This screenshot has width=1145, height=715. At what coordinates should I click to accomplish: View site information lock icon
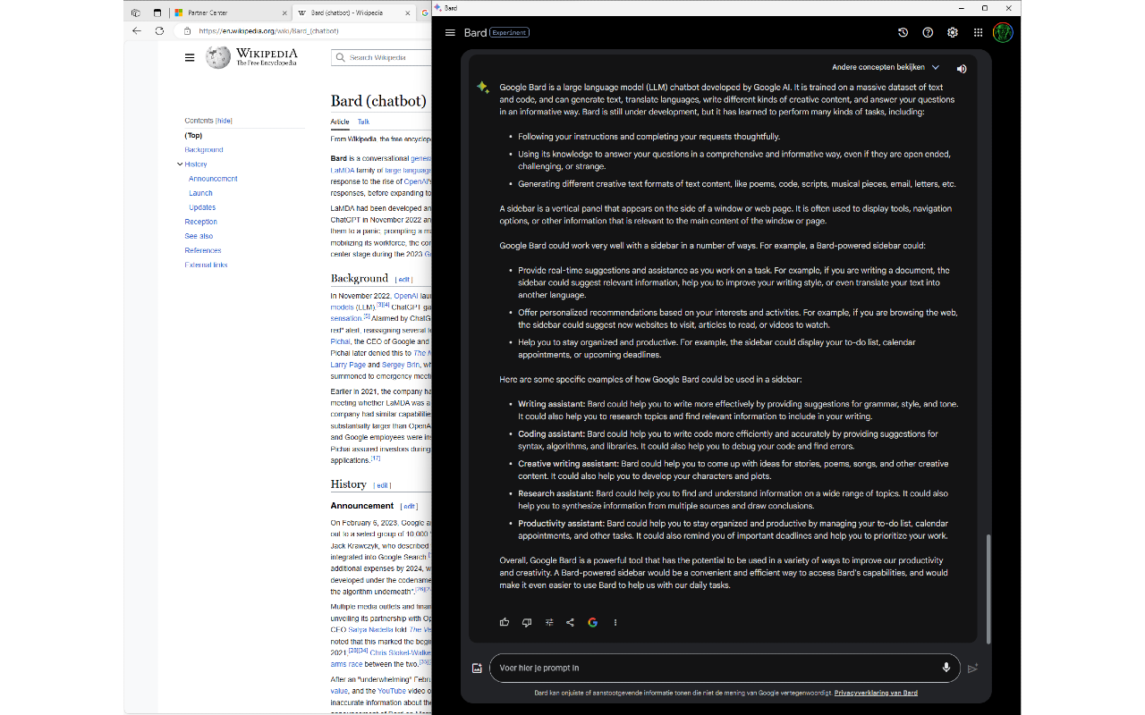[x=187, y=30]
